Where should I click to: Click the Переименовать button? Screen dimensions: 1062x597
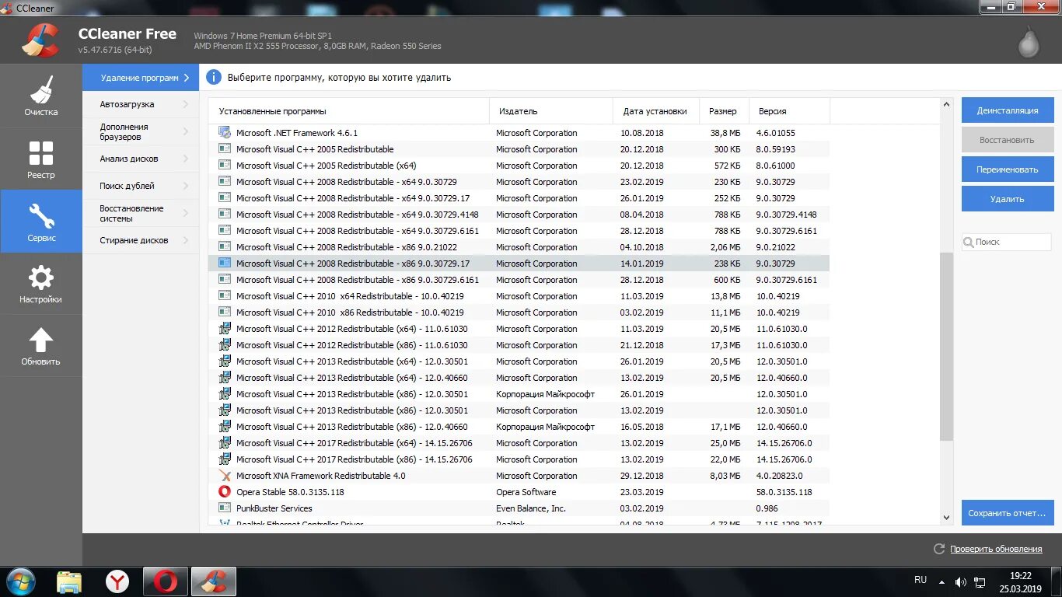[x=1008, y=169]
